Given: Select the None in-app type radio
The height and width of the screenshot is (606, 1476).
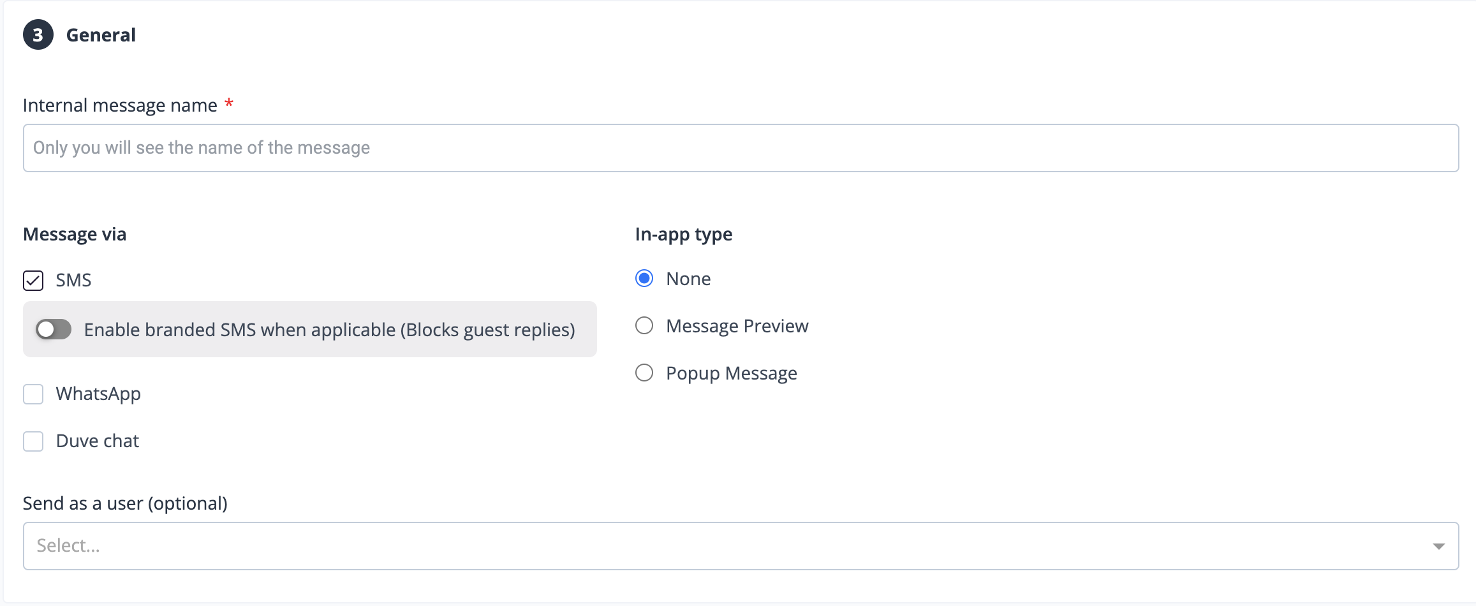Looking at the screenshot, I should [644, 279].
